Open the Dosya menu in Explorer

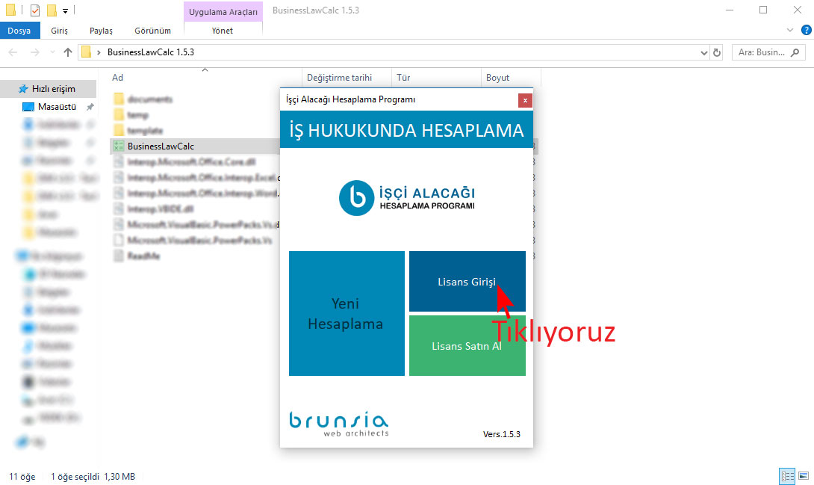19,31
